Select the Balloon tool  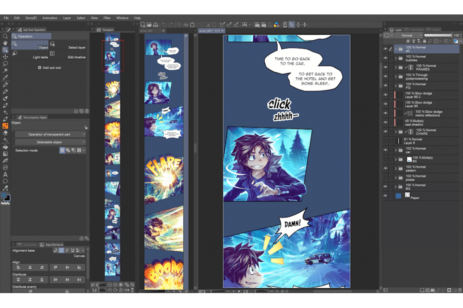click(5, 181)
